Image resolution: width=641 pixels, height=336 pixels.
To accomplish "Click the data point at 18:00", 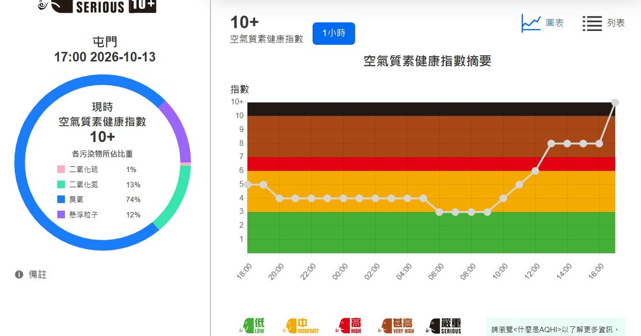I will coord(247,185).
